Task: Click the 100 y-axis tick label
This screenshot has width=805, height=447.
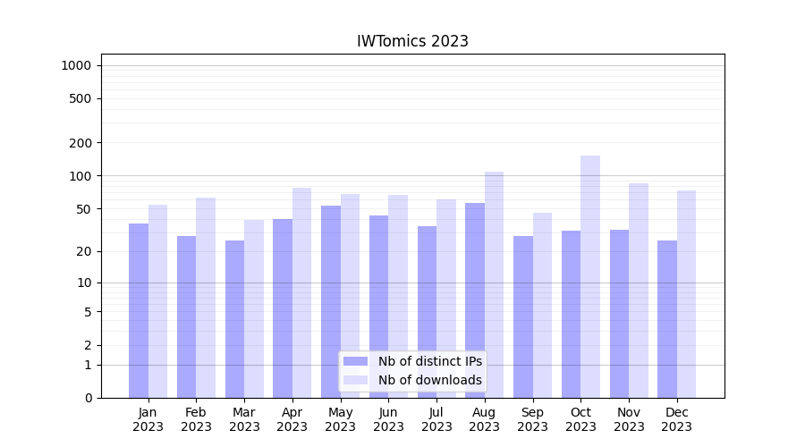Action: [x=80, y=176]
